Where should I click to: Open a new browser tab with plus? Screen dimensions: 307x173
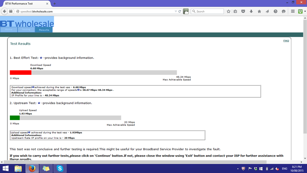pos(55,3)
